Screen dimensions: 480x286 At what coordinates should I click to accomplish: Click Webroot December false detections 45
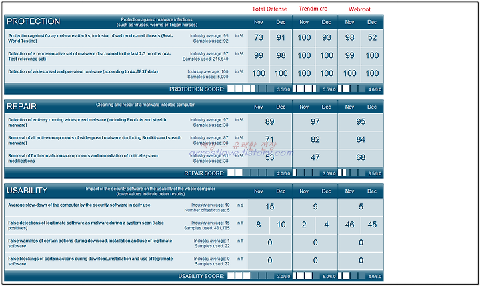tap(372, 225)
